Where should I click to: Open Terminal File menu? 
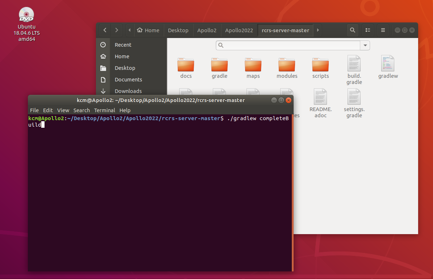34,110
